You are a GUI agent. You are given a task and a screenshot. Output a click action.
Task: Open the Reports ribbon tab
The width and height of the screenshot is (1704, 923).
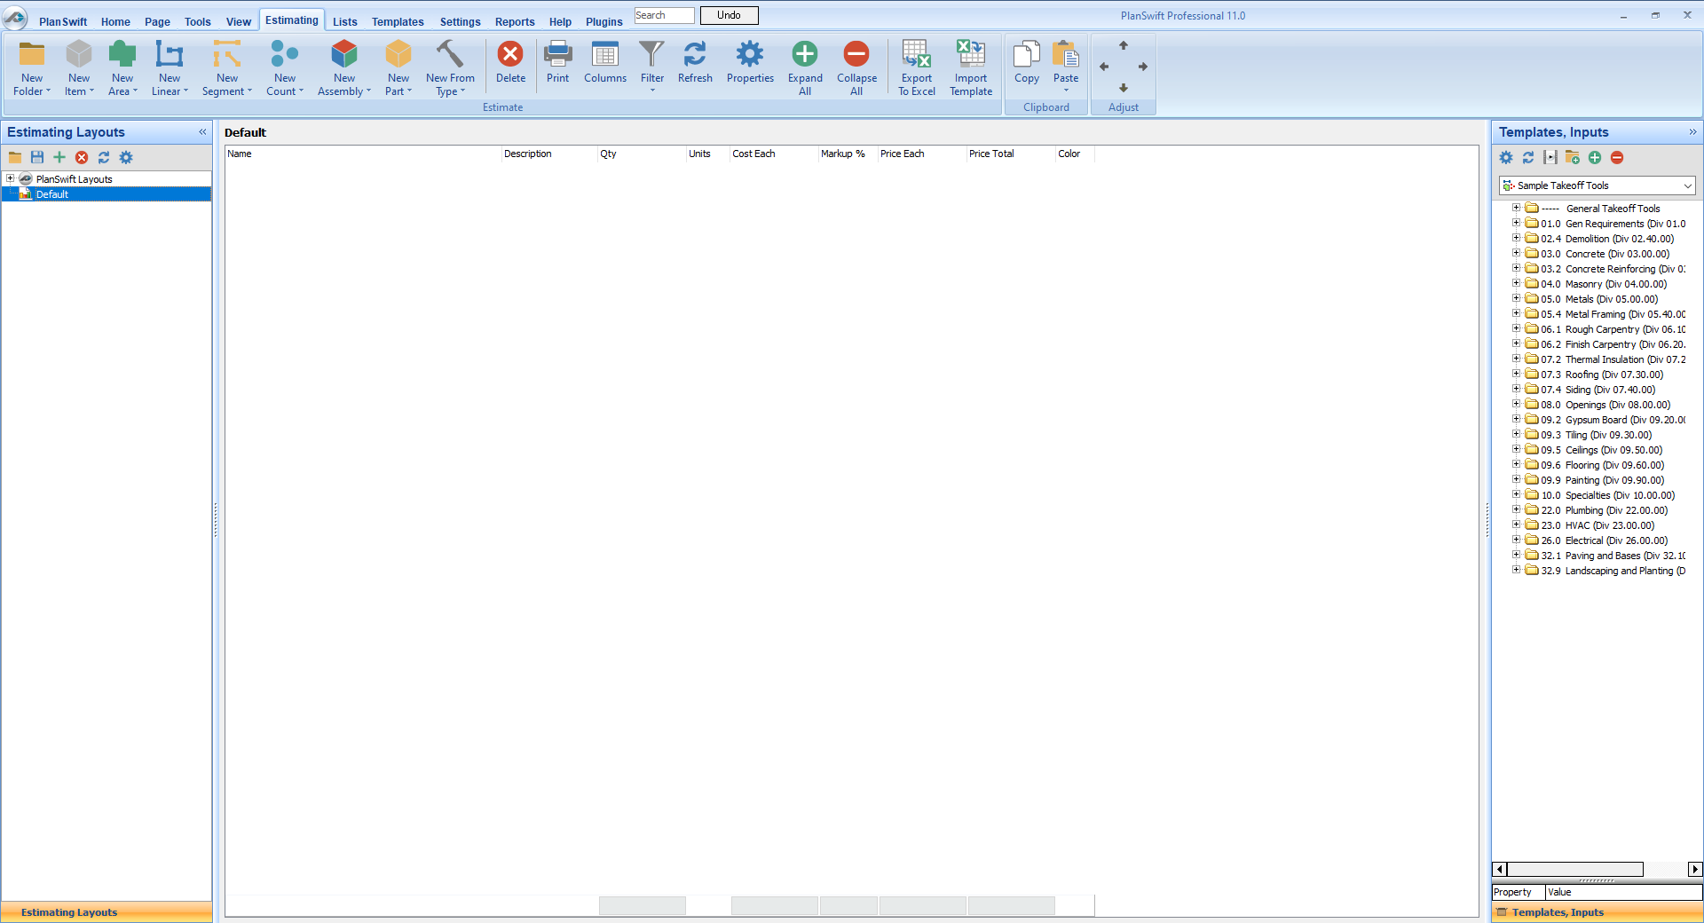click(x=515, y=21)
